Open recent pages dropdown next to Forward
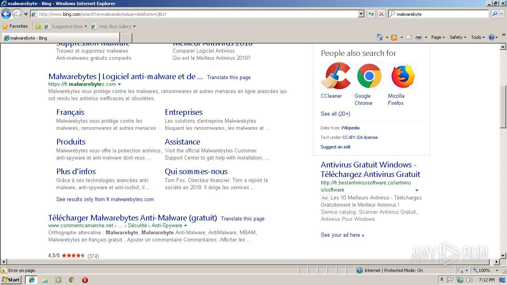507x285 pixels. point(26,14)
